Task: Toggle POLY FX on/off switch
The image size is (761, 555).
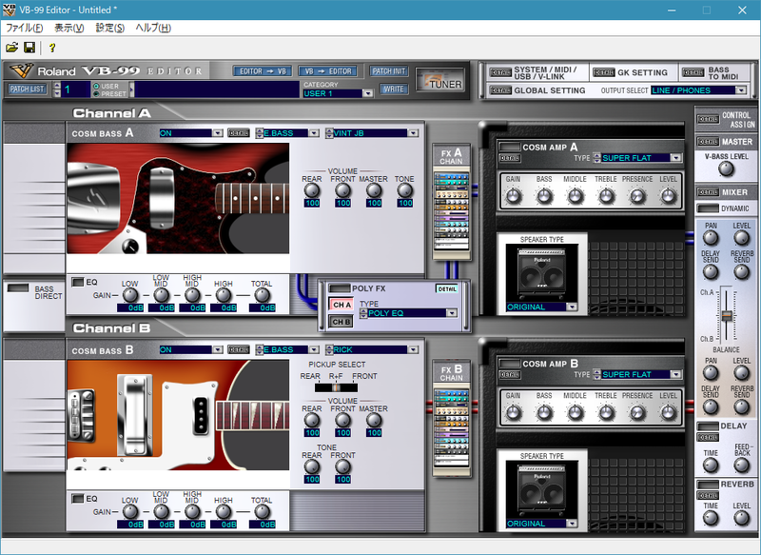Action: [x=340, y=288]
